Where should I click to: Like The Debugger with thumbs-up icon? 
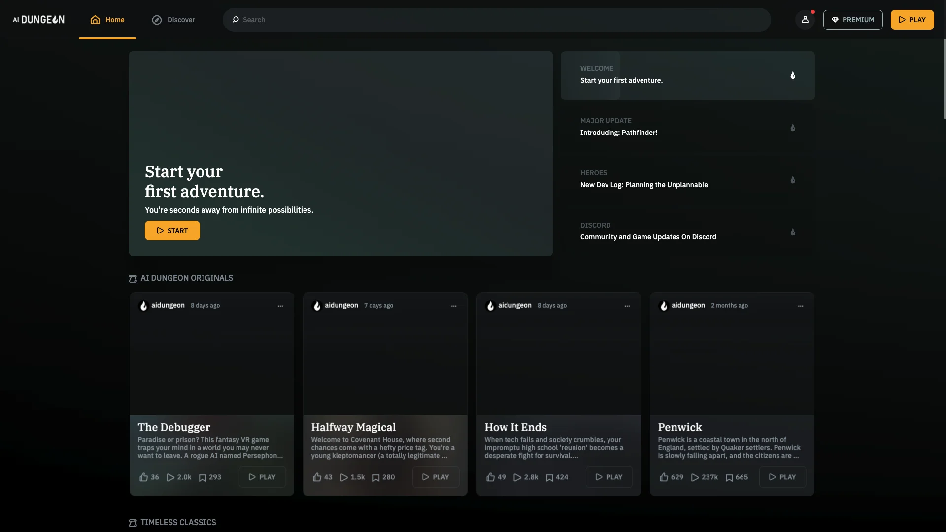(x=143, y=477)
